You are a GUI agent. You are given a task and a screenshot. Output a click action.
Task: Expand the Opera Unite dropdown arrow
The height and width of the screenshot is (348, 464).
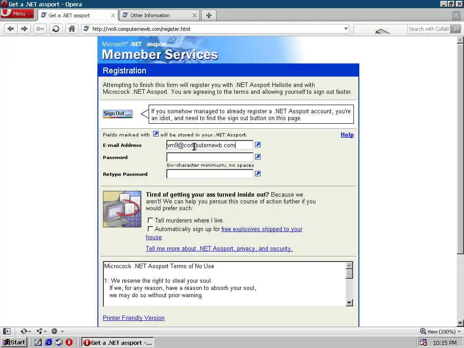[45, 331]
